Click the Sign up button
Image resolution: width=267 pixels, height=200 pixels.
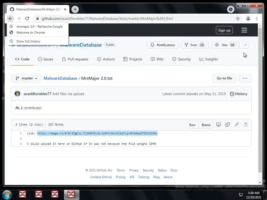pos(224,30)
